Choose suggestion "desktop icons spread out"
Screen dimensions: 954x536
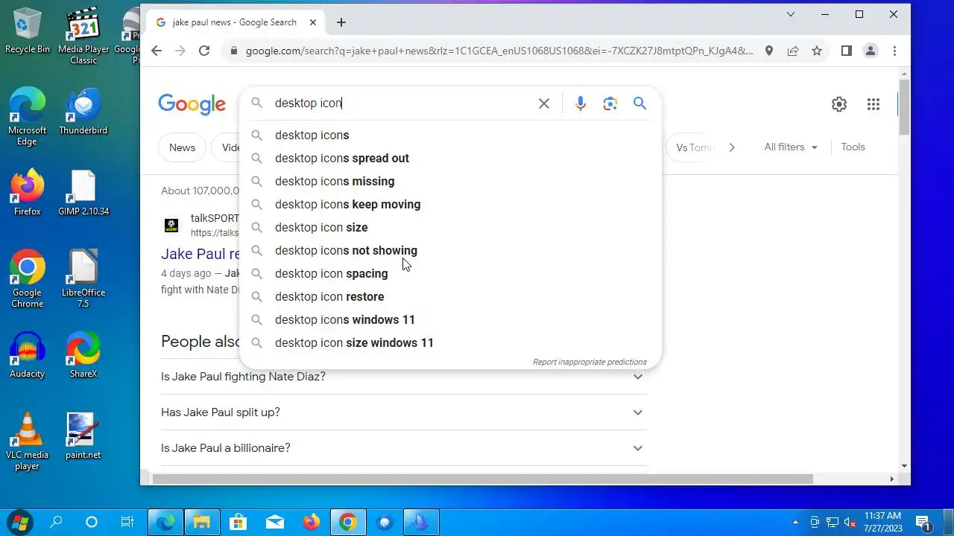[x=450, y=158]
